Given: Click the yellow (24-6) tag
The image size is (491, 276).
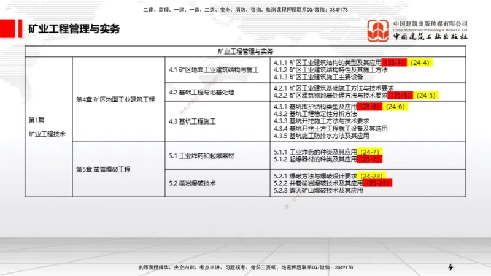Looking at the screenshot, I should (395, 107).
